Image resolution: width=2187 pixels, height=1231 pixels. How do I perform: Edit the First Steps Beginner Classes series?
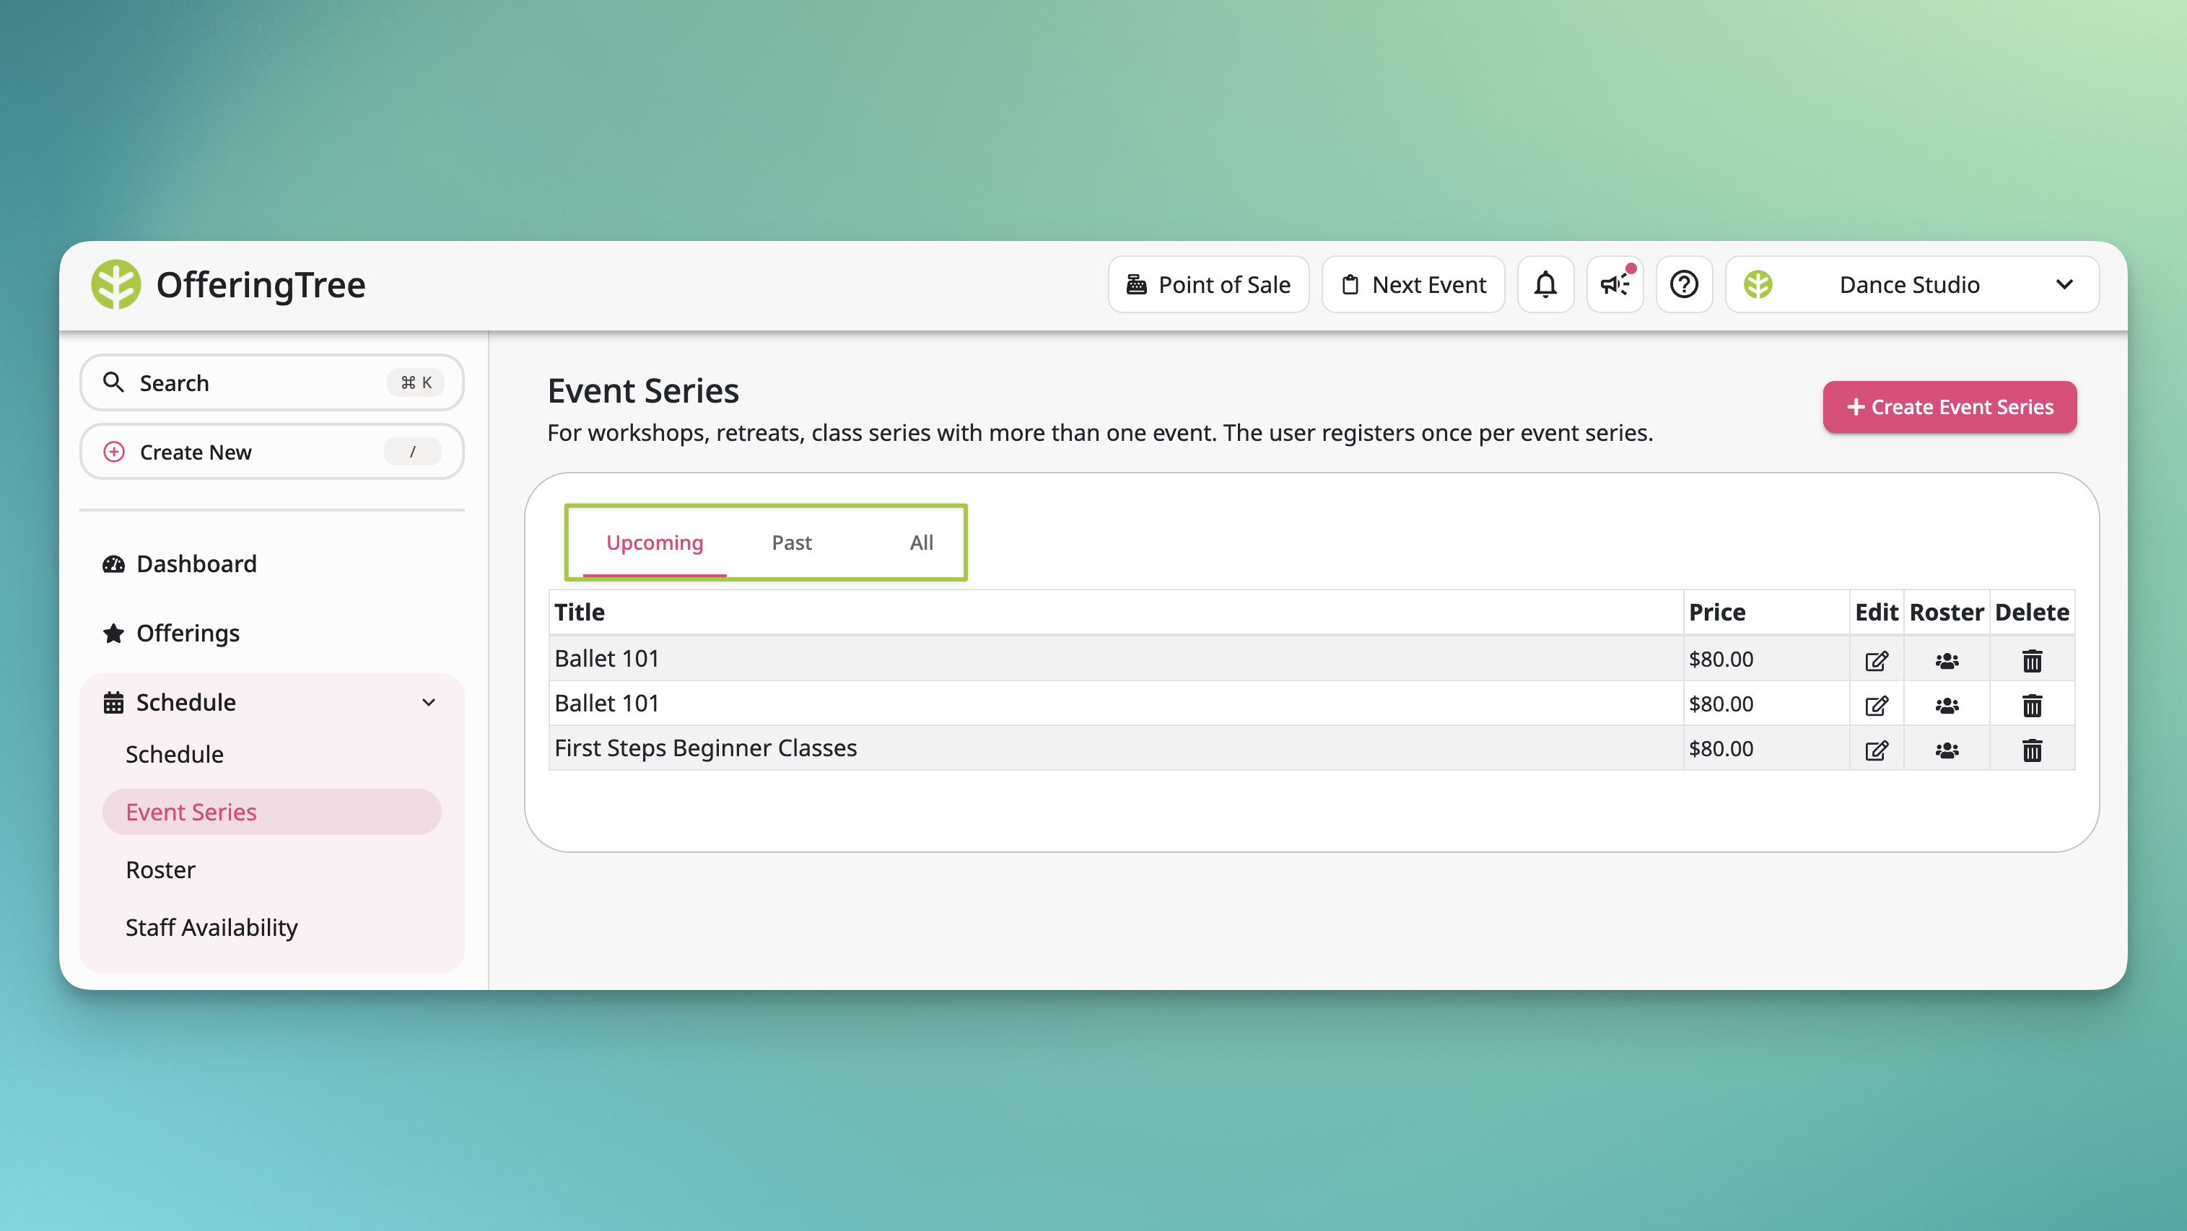[x=1876, y=750]
